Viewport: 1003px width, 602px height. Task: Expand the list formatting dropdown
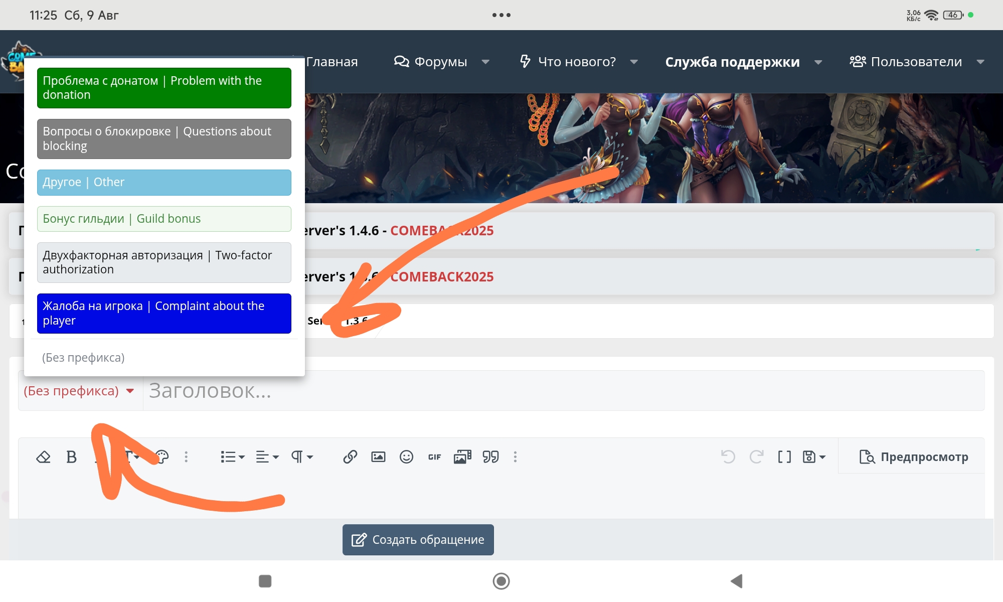click(x=232, y=457)
